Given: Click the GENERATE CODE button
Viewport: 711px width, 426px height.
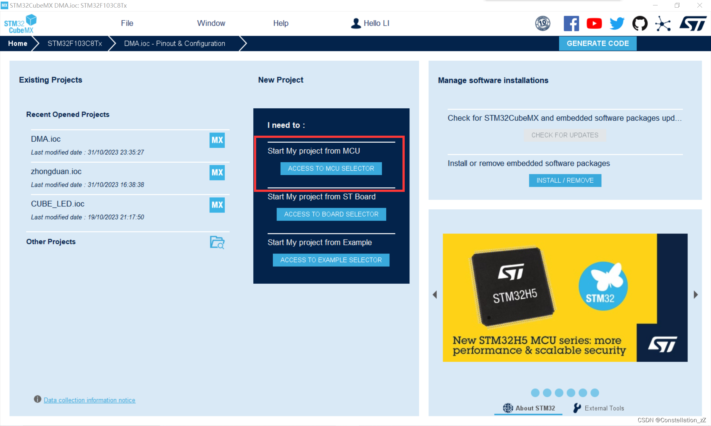Looking at the screenshot, I should 598,44.
